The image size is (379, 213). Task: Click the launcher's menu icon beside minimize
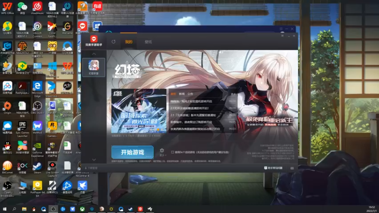[282, 36]
